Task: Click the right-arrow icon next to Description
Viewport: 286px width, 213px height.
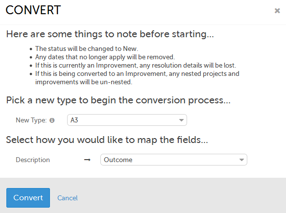Action: pyautogui.click(x=87, y=160)
